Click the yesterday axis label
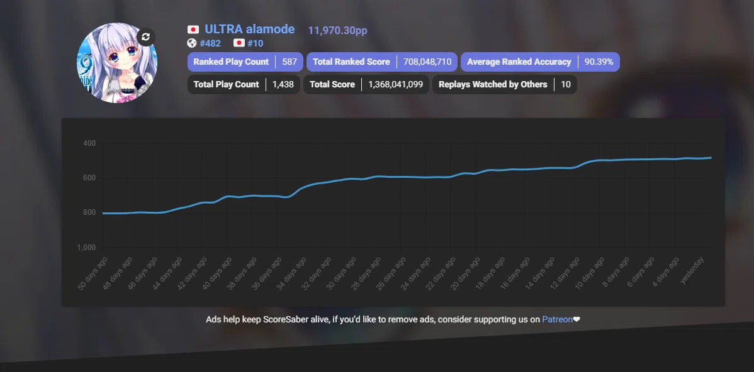 692,271
